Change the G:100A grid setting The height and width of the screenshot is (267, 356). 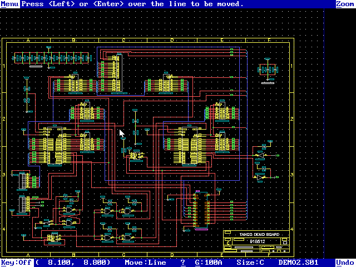209,263
